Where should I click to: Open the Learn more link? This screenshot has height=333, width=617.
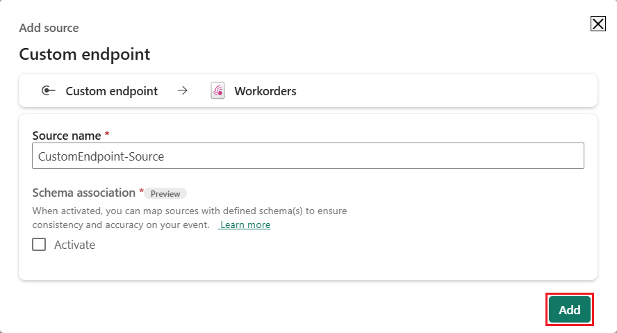pos(245,225)
